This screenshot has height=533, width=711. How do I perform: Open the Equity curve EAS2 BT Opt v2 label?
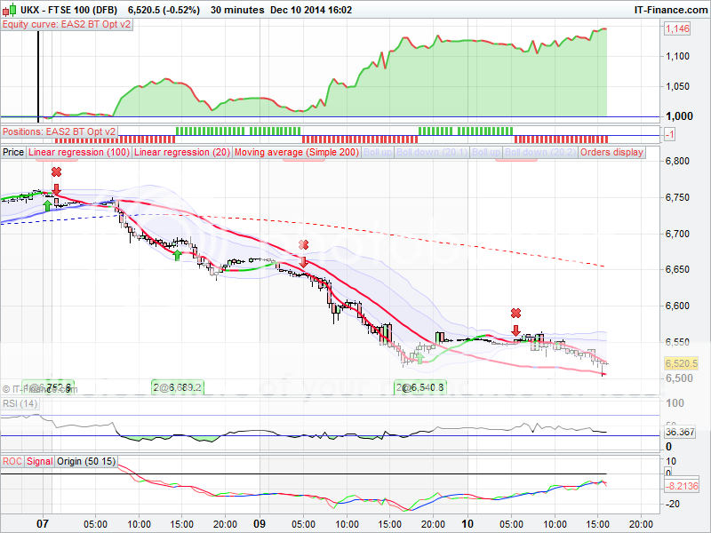click(66, 25)
